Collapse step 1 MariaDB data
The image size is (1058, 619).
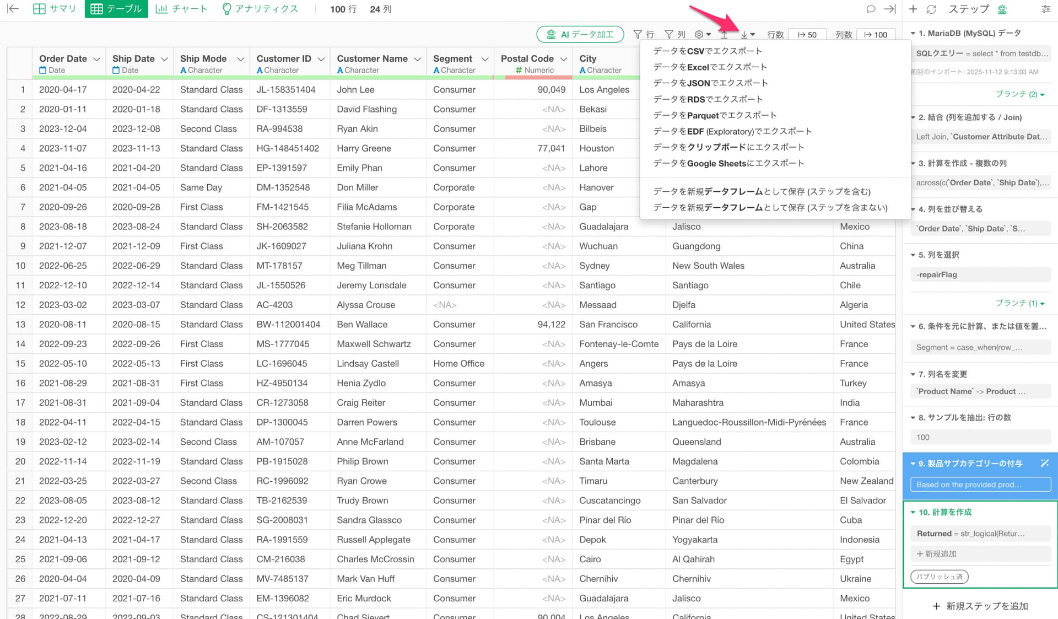914,34
